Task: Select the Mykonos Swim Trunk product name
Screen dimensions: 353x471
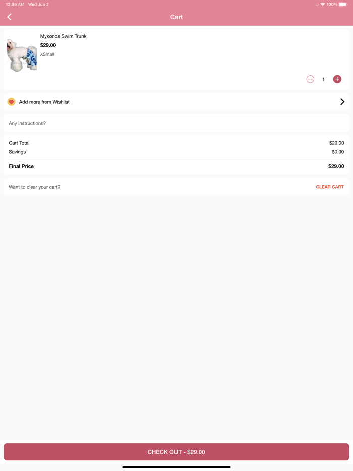Action: [x=64, y=36]
